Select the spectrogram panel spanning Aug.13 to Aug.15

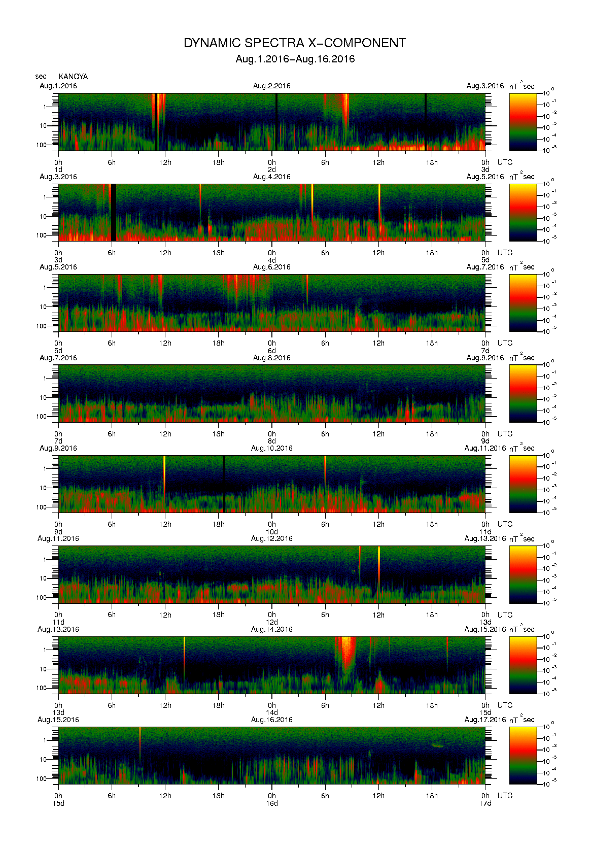(x=272, y=665)
